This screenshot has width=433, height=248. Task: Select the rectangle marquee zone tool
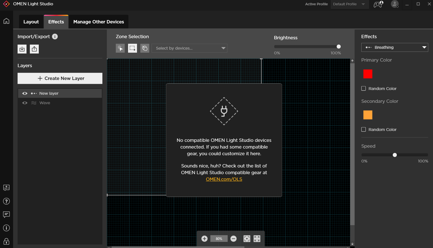click(x=133, y=48)
